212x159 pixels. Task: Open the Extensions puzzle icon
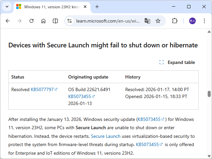click(x=175, y=21)
